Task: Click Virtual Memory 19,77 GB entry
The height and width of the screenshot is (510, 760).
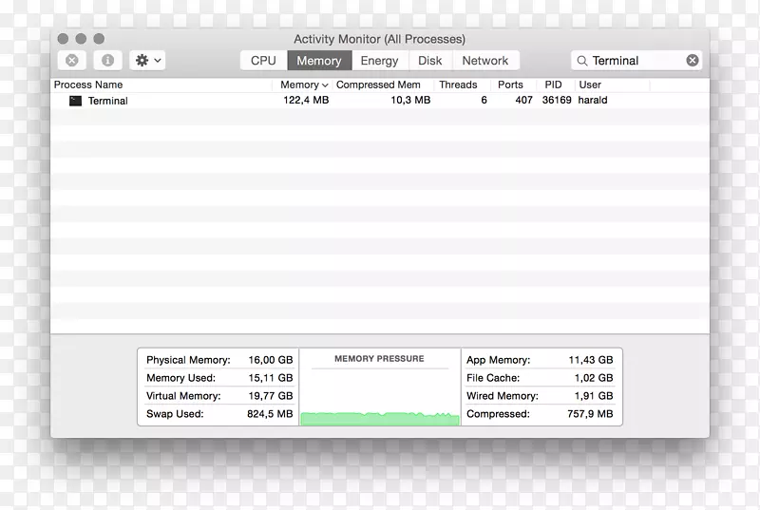Action: (219, 396)
